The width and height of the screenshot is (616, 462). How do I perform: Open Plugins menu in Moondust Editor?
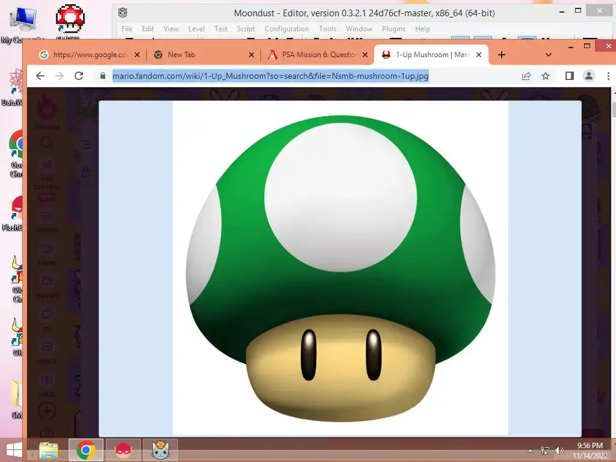coord(393,29)
